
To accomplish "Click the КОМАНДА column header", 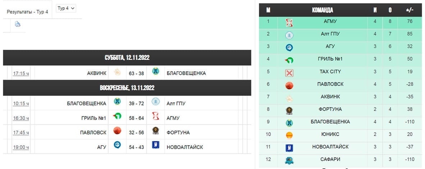I will click(323, 10).
